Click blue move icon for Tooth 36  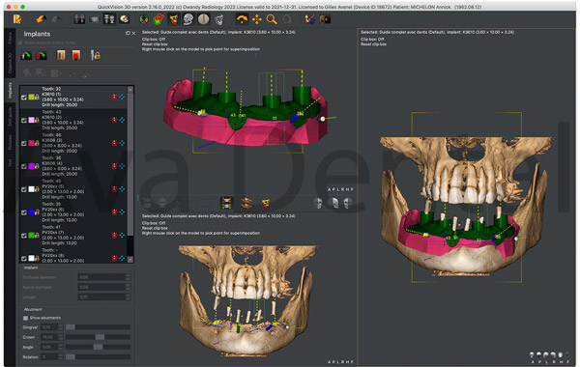click(x=122, y=166)
